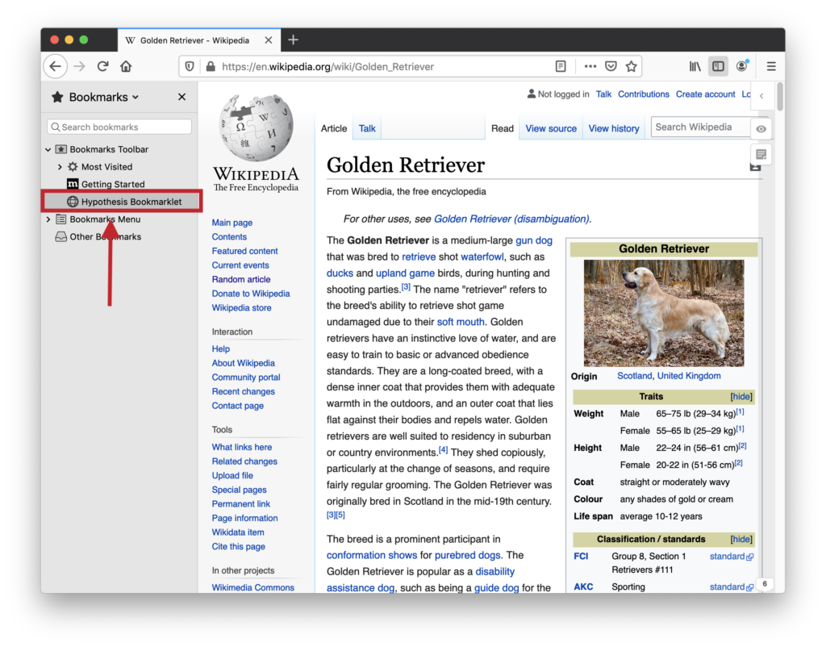The width and height of the screenshot is (826, 647).
Task: Open Firefox account icon
Action: tap(742, 66)
